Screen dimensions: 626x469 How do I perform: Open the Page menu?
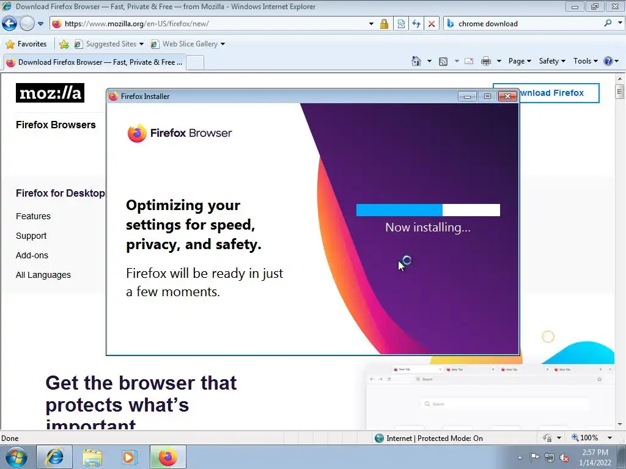(x=520, y=61)
